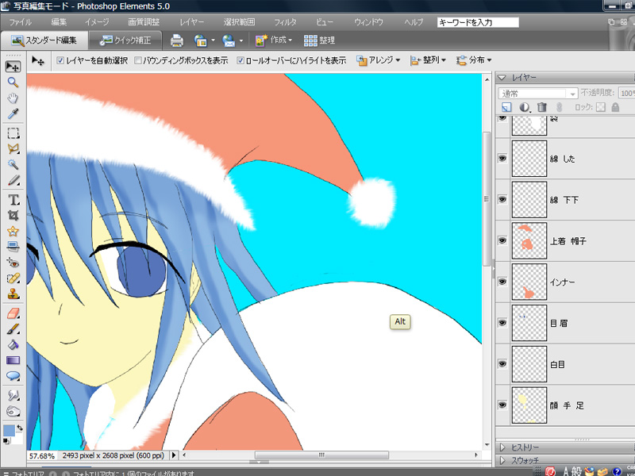
Task: Click the 'キーワードを入力' help search field
Action: coord(478,22)
